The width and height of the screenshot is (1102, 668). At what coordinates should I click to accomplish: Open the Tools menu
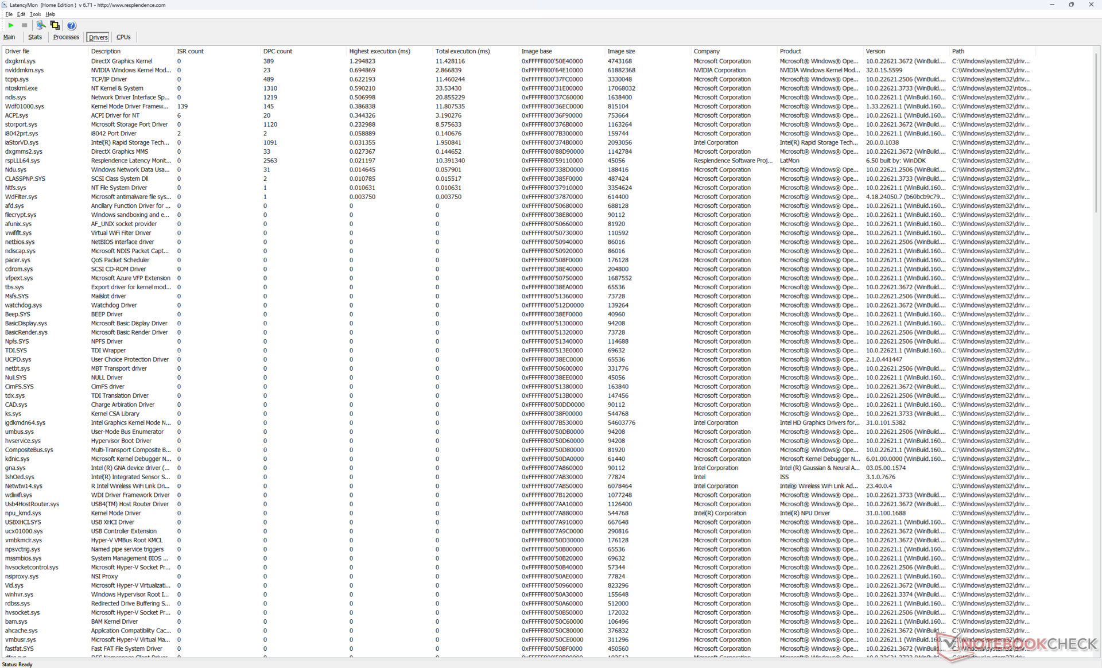pos(35,14)
